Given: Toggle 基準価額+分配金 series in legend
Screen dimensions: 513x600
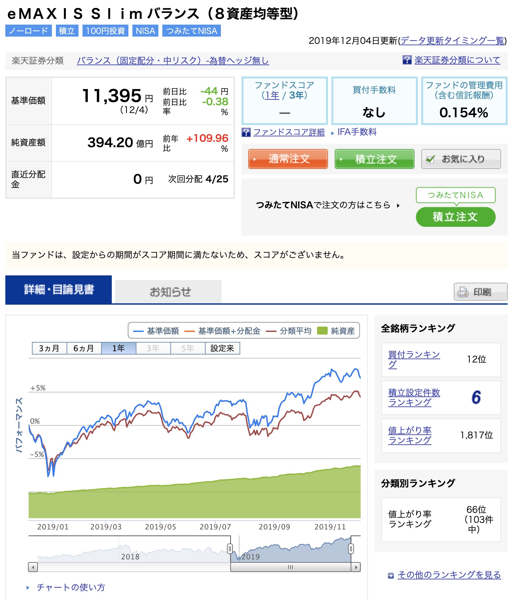Looking at the screenshot, I should click(222, 331).
